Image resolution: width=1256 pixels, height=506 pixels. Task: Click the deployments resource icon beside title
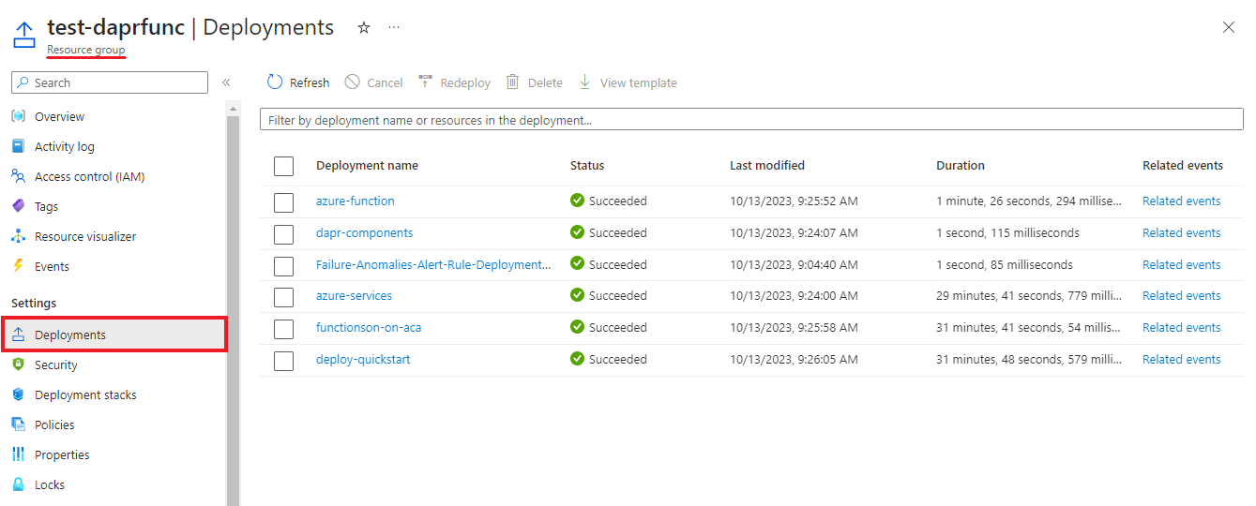pos(23,34)
